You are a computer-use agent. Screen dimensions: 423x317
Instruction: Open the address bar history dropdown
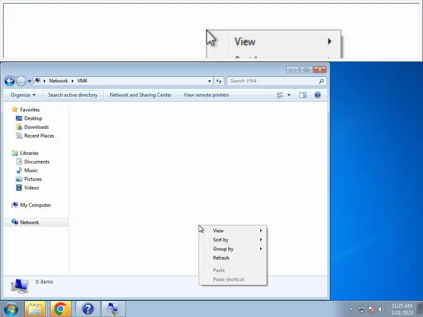click(209, 81)
